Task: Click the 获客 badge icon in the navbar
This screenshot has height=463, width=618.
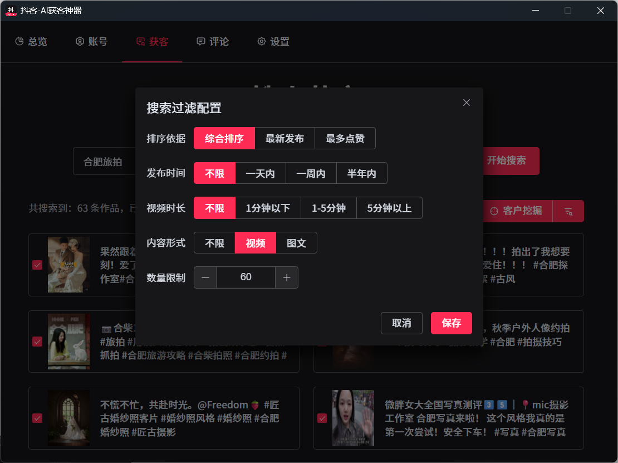Action: [141, 42]
